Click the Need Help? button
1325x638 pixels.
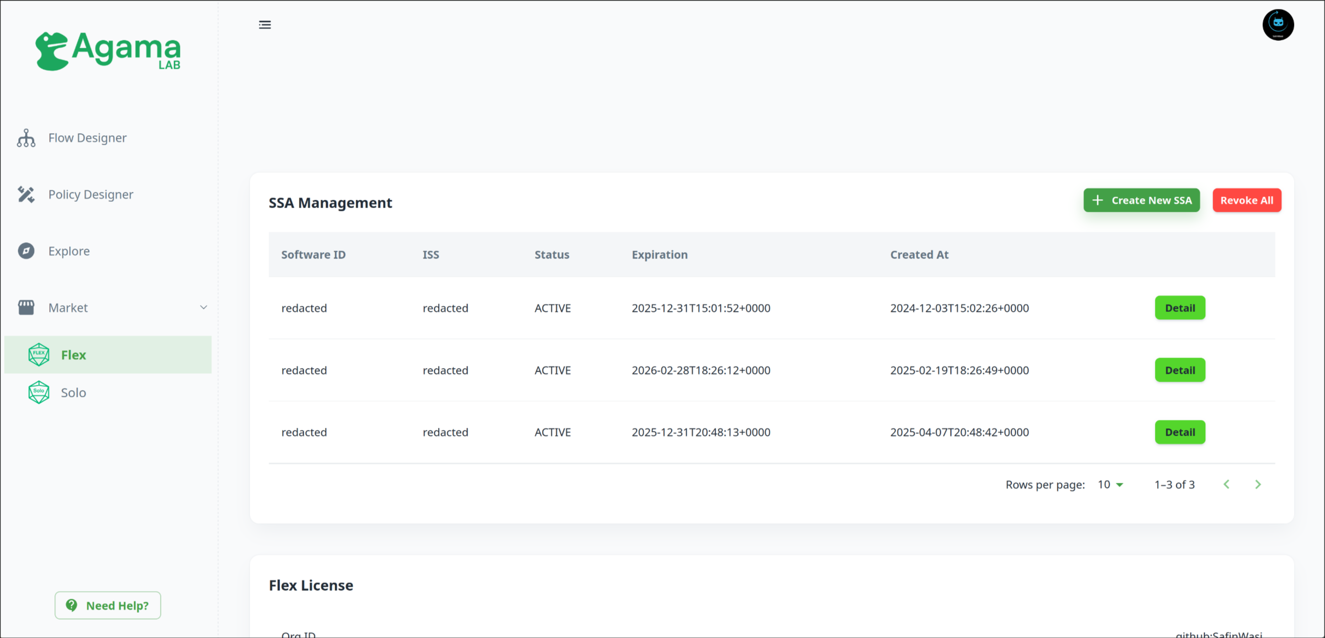pos(108,605)
